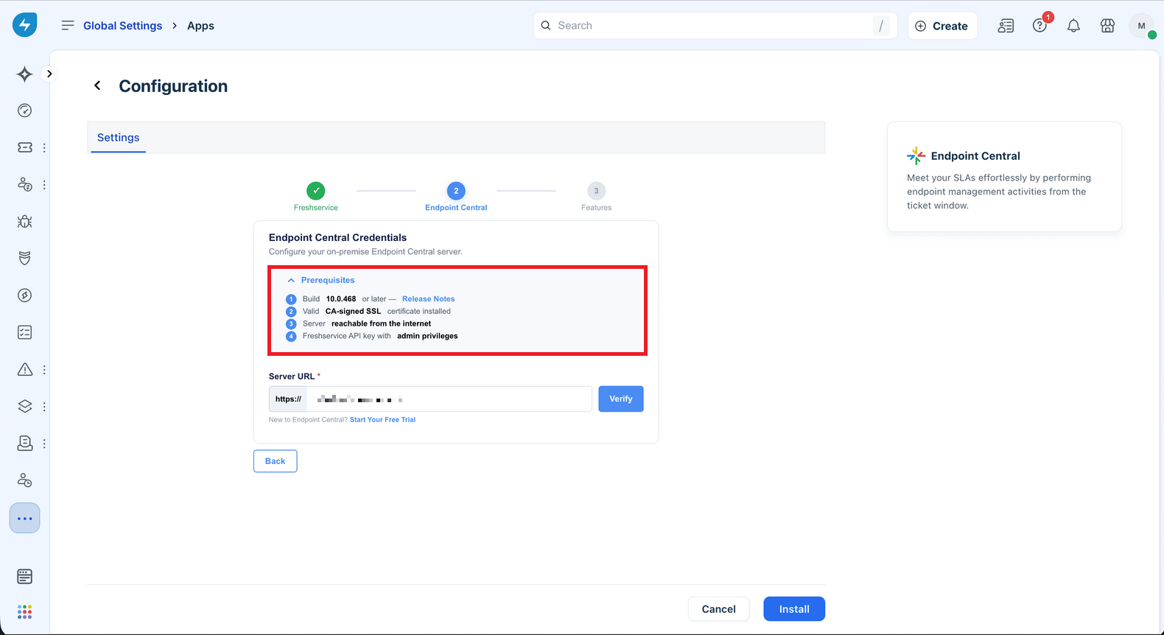Screen dimensions: 1164x635
Task: Click into the Server URL input
Action: (449, 399)
